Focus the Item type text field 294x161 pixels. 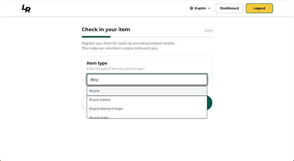(x=147, y=80)
